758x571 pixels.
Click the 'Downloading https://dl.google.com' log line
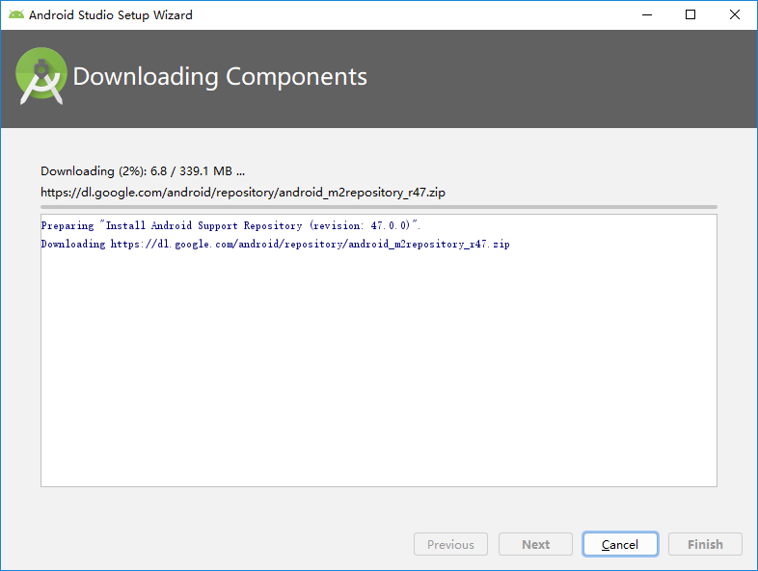pyautogui.click(x=275, y=244)
